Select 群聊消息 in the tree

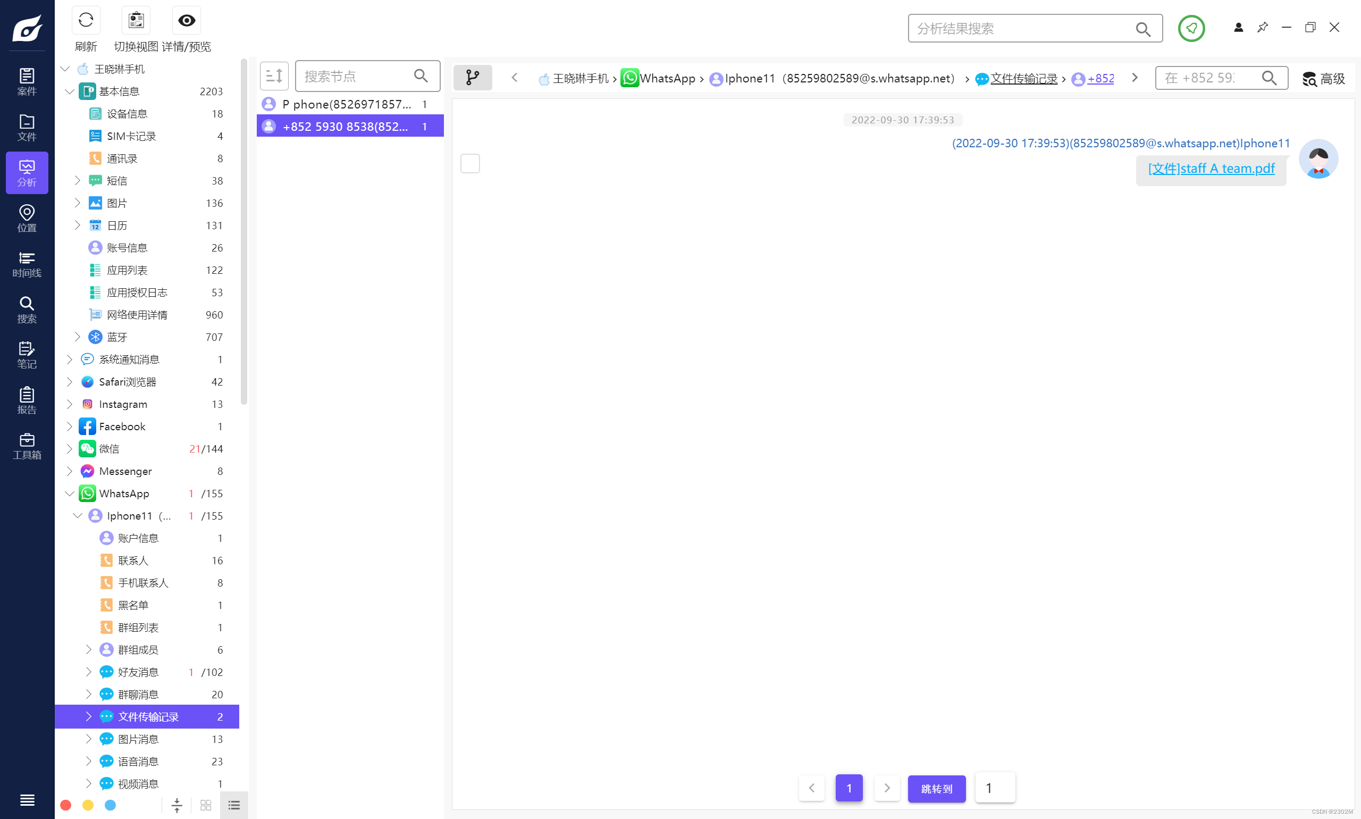pos(138,694)
